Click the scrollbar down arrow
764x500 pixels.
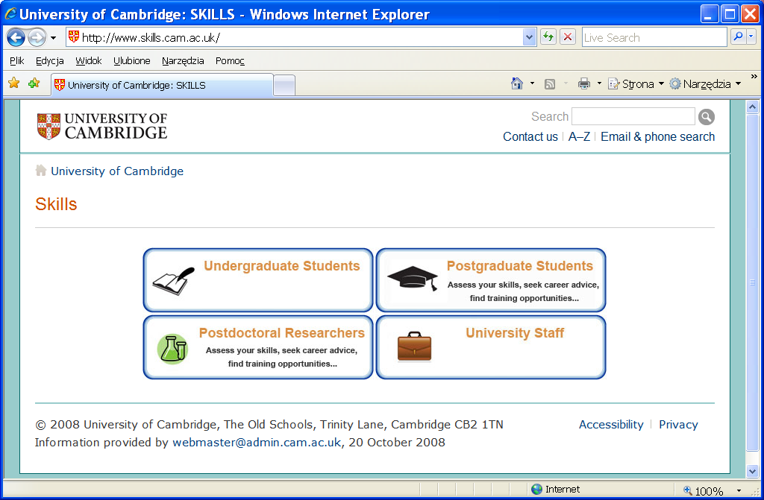coord(752,471)
